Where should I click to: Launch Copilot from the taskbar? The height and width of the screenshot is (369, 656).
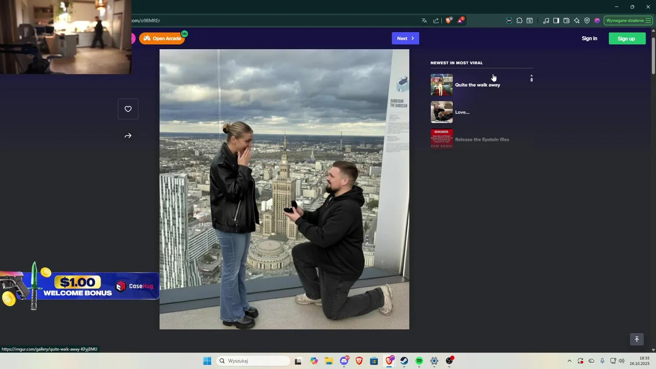pyautogui.click(x=314, y=361)
